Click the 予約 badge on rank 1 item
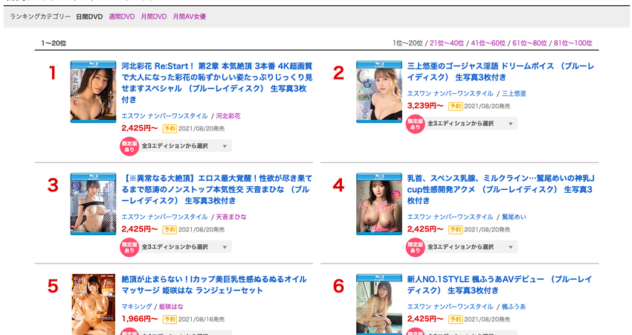The height and width of the screenshot is (335, 632). [169, 127]
